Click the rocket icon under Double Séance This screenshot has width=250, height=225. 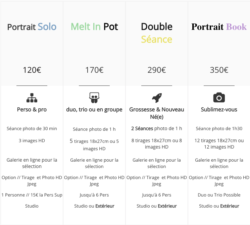point(157,98)
